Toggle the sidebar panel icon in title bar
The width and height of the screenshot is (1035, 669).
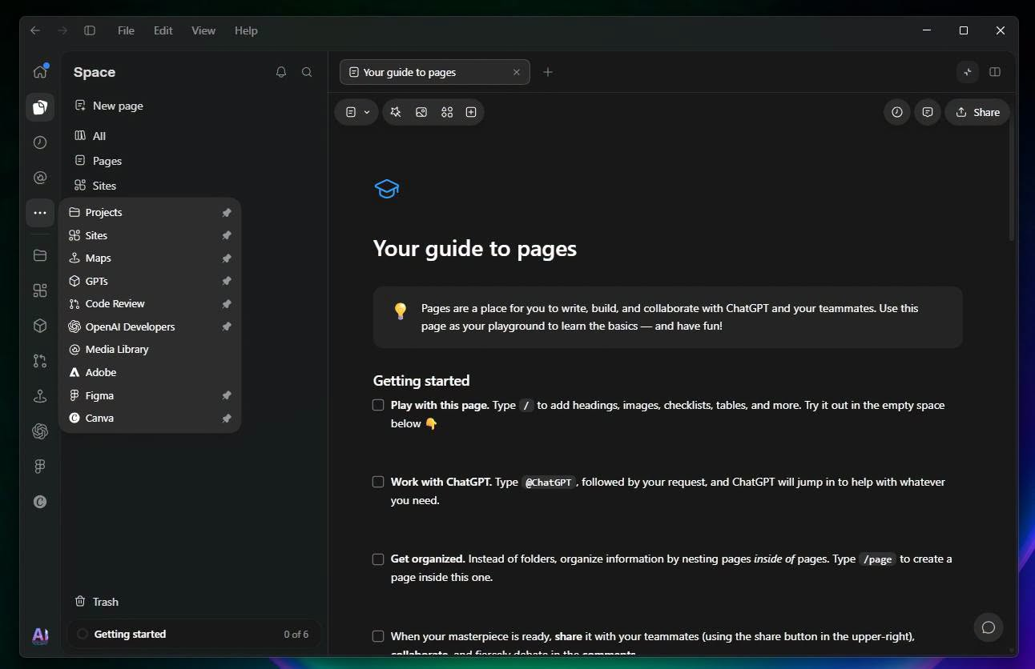pyautogui.click(x=90, y=30)
